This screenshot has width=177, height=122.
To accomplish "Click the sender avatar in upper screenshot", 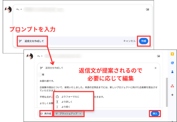I will click(8, 9).
